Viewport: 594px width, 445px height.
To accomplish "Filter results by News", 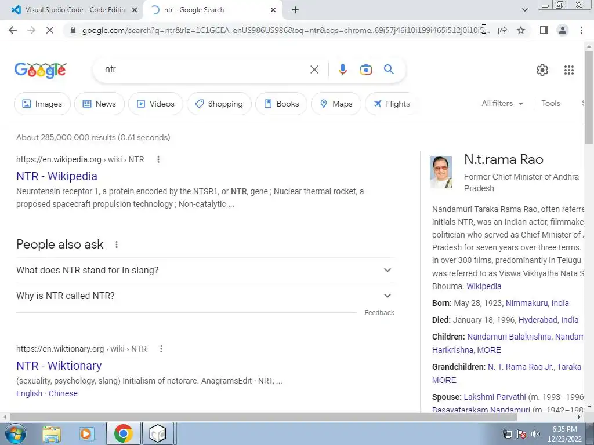I will 99,104.
